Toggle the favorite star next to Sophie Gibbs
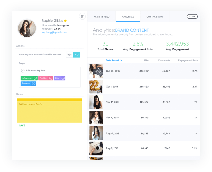 coord(65,21)
